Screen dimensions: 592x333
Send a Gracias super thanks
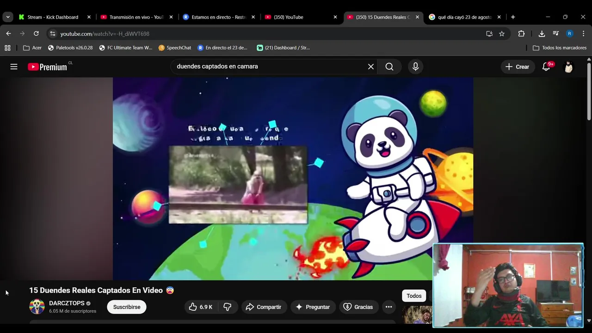pos(358,307)
